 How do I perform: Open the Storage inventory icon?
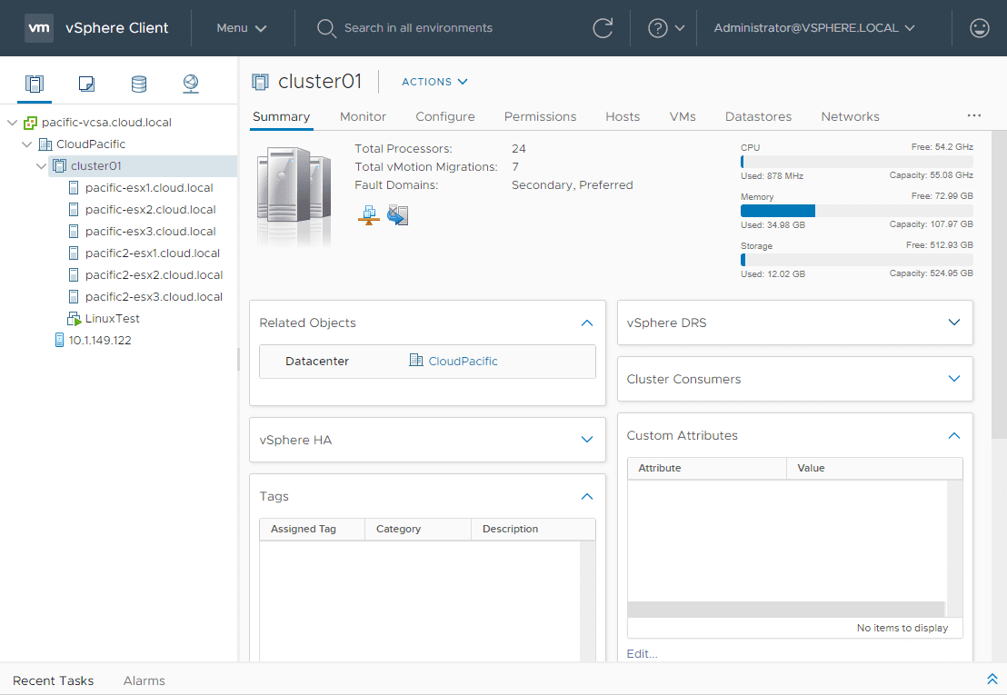click(x=139, y=84)
